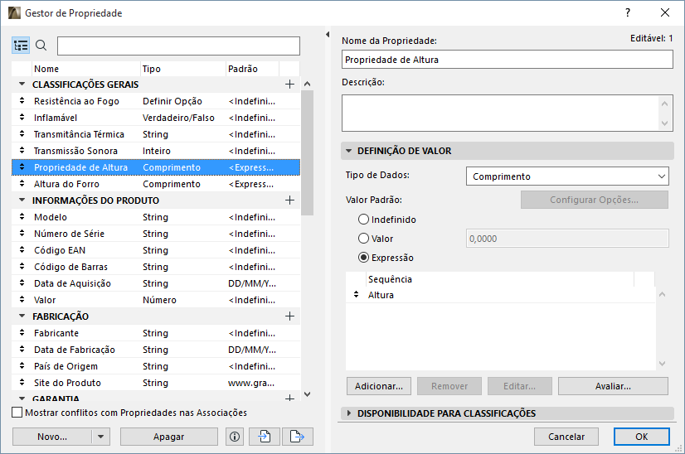
Task: Select the Transmissão Sonora property
Action: 156,151
